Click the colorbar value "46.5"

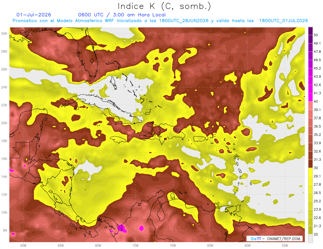pyautogui.click(x=317, y=60)
